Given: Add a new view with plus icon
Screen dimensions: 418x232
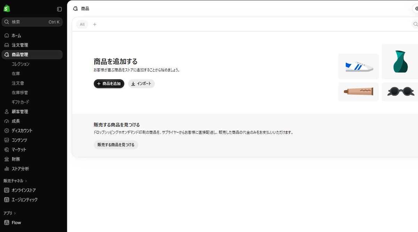Looking at the screenshot, I should (94, 24).
